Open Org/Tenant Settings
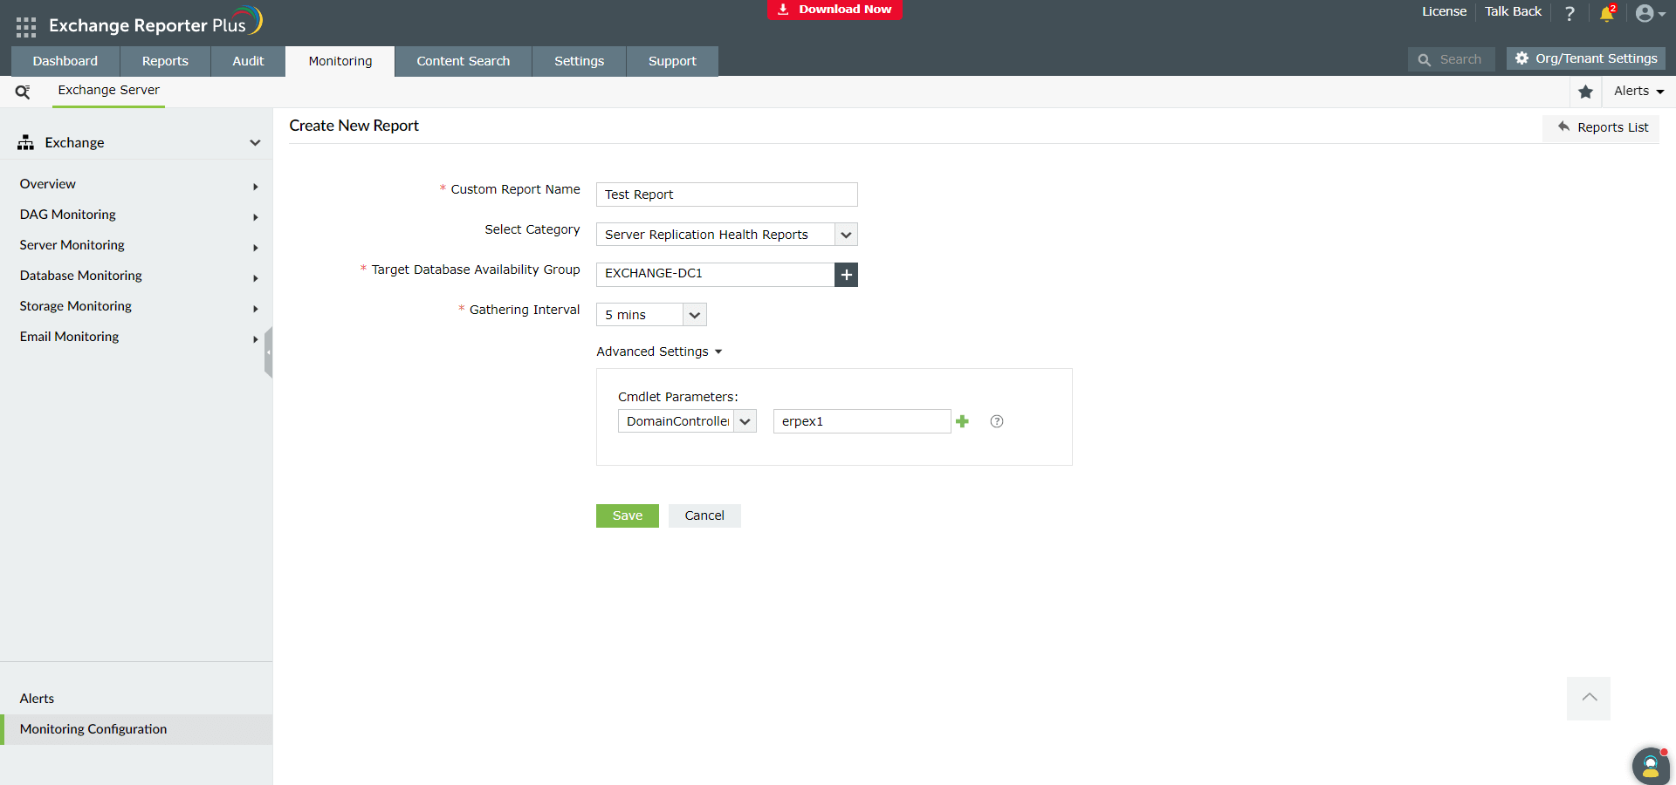This screenshot has width=1676, height=785. click(x=1586, y=58)
